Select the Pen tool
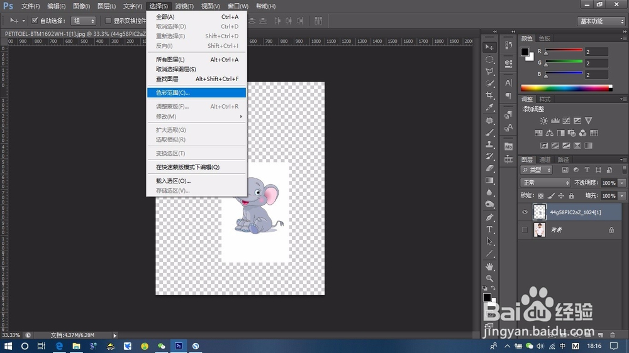Viewport: 629px width, 353px height. point(489,217)
